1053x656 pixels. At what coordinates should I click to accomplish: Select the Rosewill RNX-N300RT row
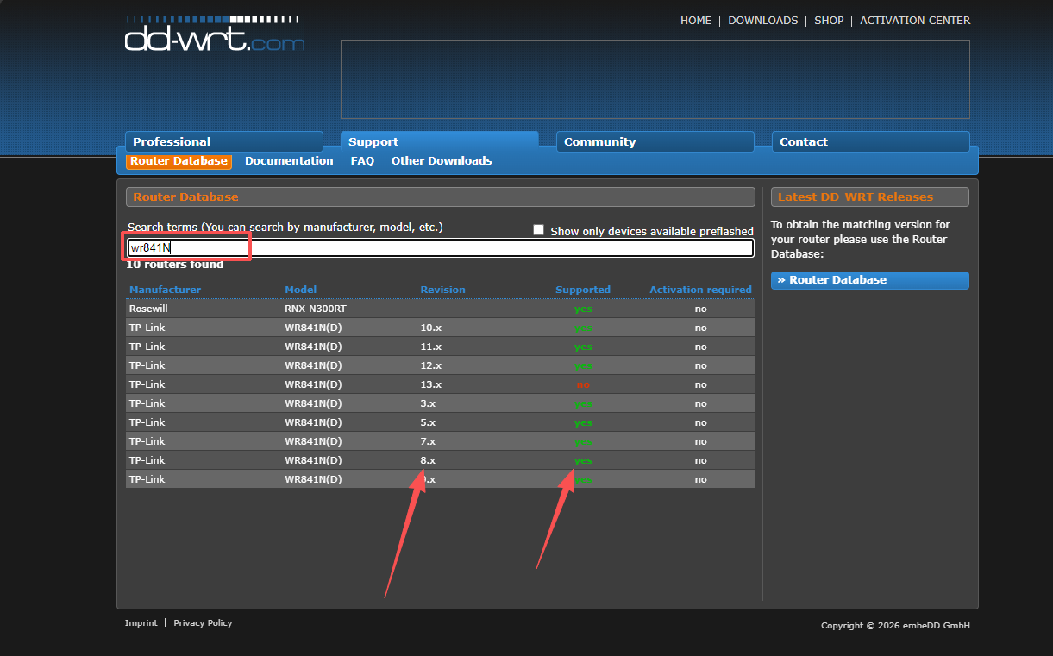(x=441, y=309)
